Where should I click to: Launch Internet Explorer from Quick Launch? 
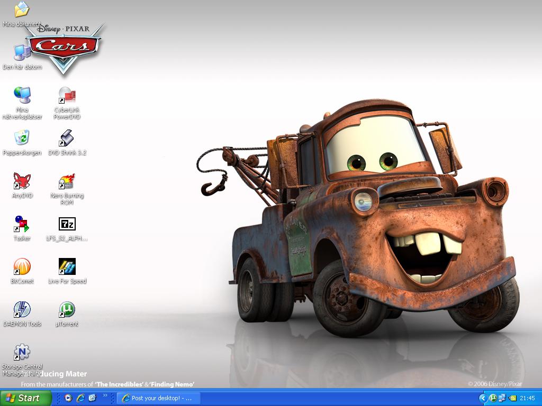click(80, 398)
